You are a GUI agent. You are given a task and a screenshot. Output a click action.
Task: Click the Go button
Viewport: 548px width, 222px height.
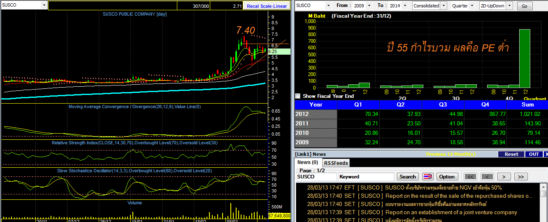pyautogui.click(x=524, y=6)
